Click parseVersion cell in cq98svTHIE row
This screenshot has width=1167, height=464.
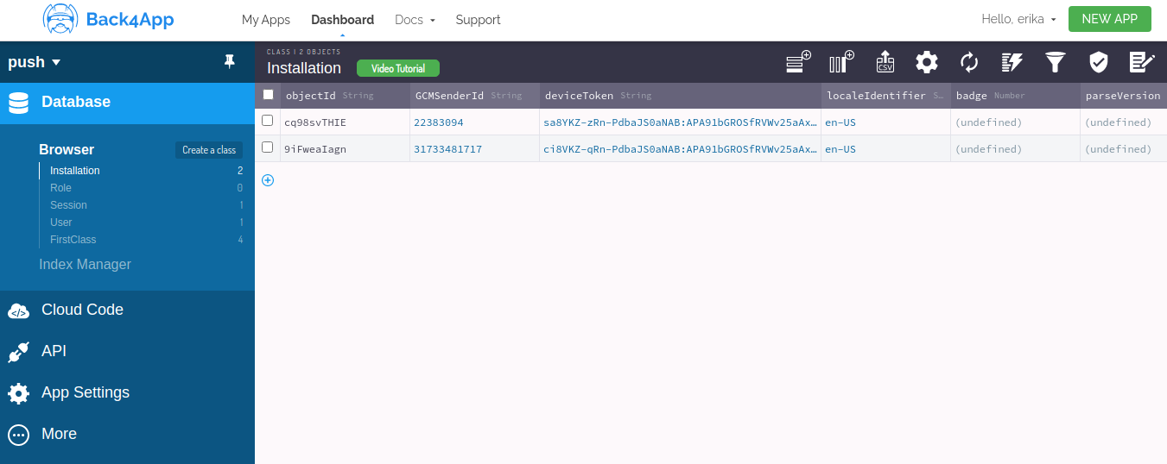[x=1124, y=122]
